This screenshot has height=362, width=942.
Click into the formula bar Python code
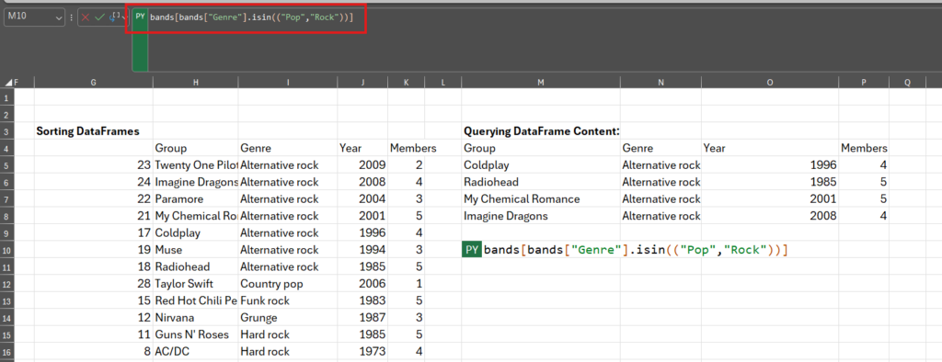[251, 17]
